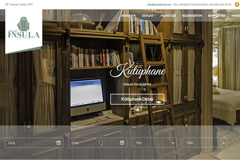Open the REZERVASYON page
The height and width of the screenshot is (160, 240).
[x=192, y=16]
